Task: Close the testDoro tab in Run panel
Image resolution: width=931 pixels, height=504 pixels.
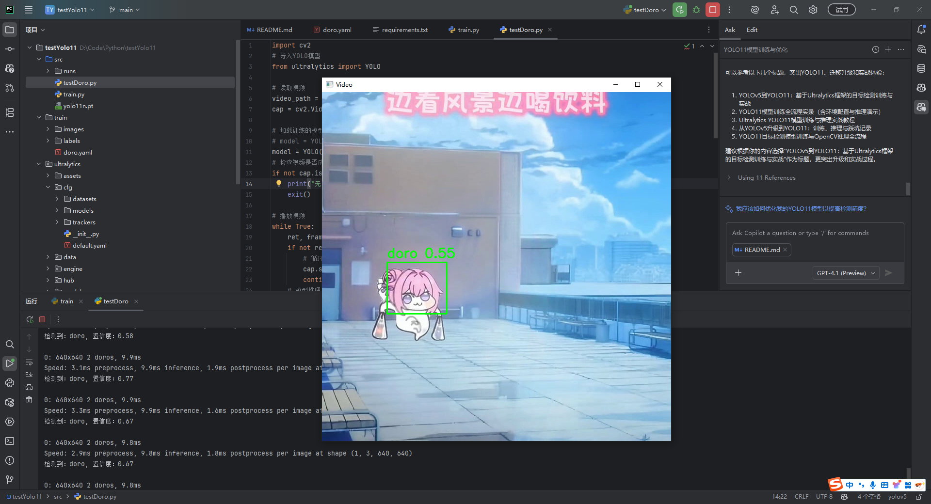Action: tap(136, 301)
